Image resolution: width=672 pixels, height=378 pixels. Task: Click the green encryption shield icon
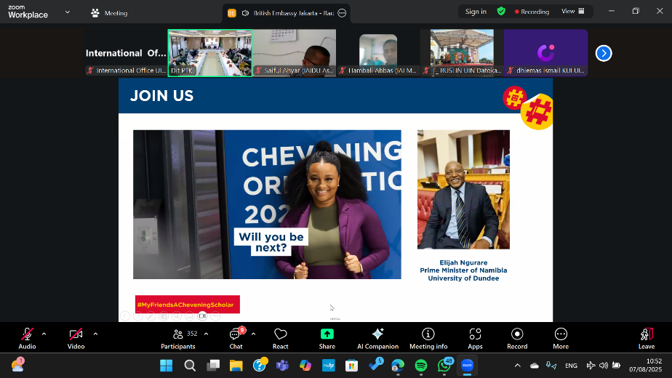point(501,11)
